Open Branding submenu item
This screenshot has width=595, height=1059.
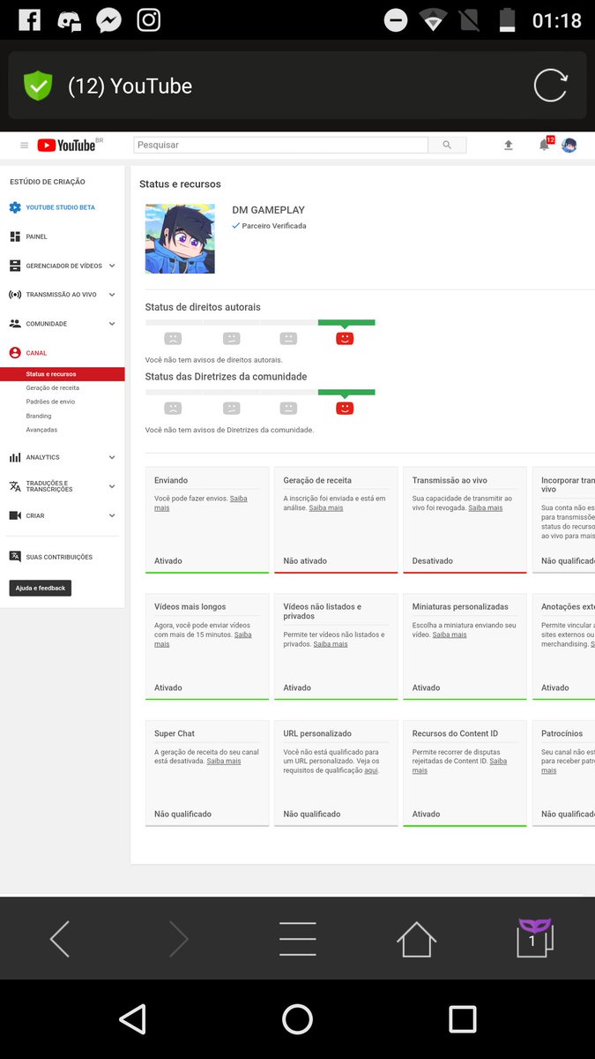coord(39,416)
